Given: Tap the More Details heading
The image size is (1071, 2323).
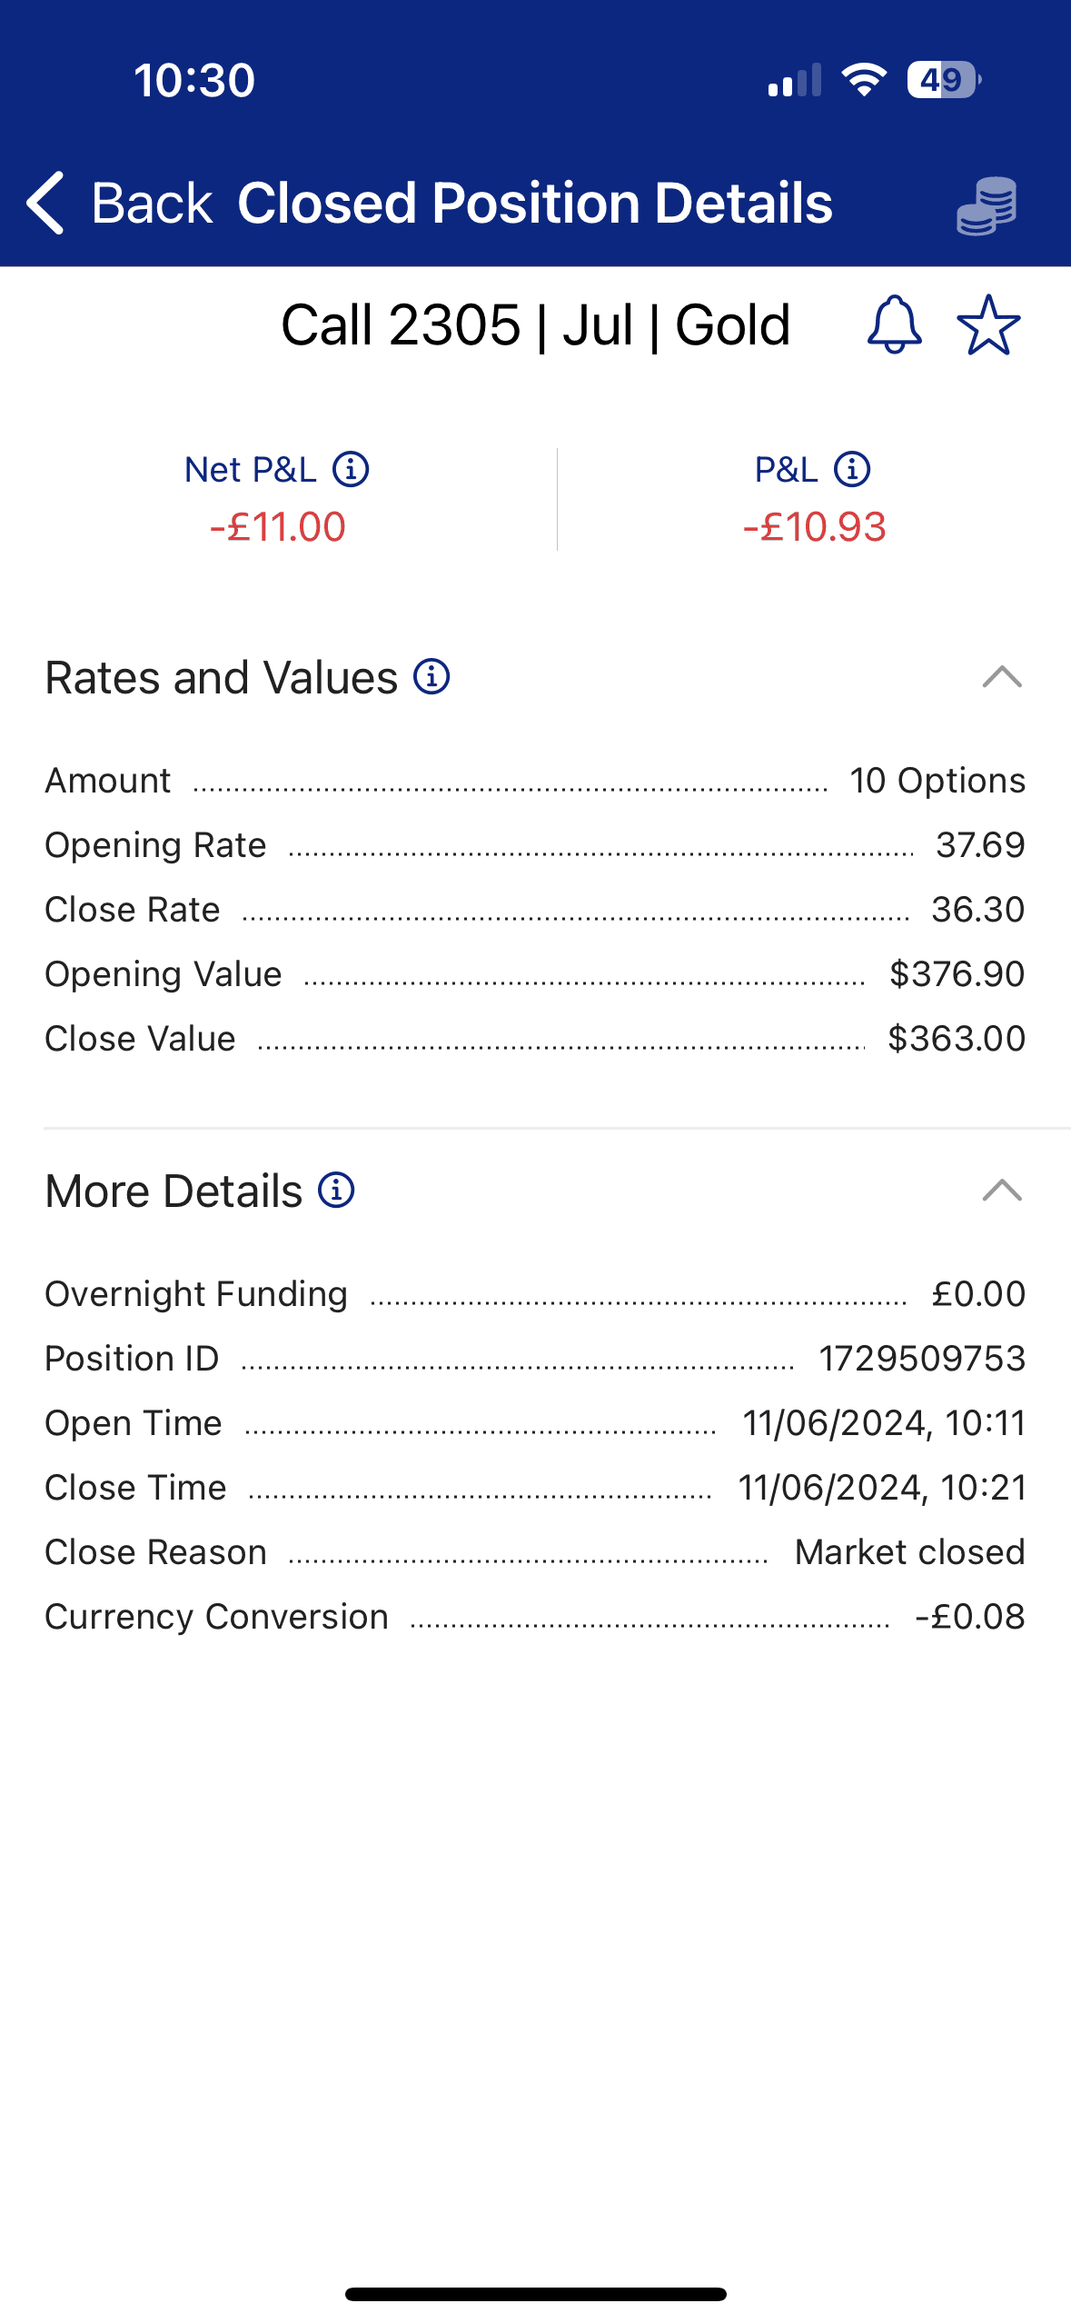Looking at the screenshot, I should point(174,1191).
